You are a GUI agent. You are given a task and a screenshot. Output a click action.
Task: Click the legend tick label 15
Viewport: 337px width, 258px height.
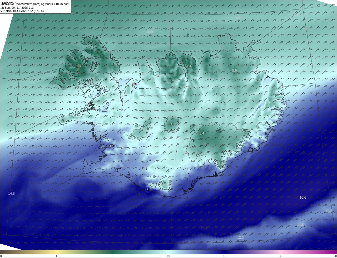tap(225, 256)
